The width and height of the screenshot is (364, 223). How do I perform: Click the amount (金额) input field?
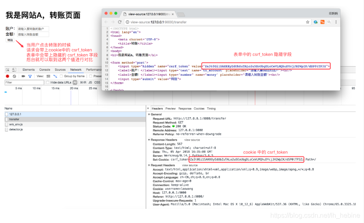33,35
